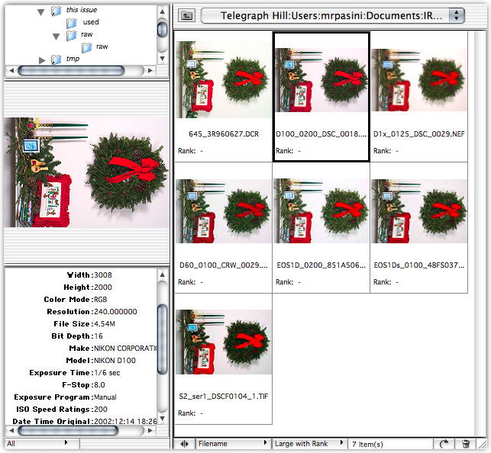Image resolution: width=491 pixels, height=453 pixels.
Task: Click the up-one-folder navigation icon
Action: point(188,15)
